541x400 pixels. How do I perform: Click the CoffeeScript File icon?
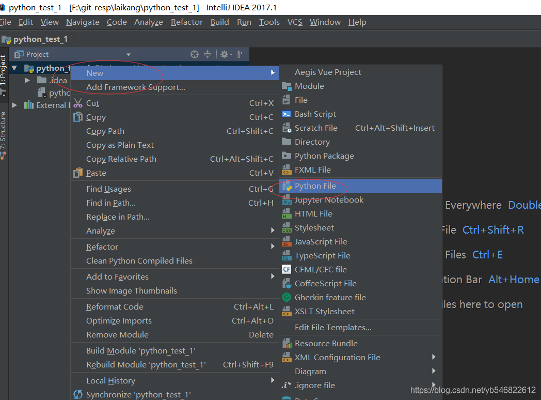click(x=287, y=284)
